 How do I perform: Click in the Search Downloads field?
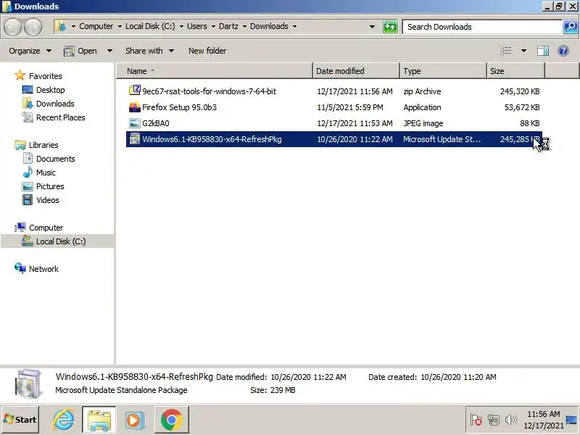(482, 27)
